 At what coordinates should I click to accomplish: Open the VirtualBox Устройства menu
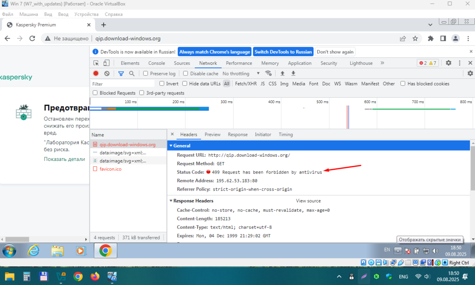(x=86, y=14)
